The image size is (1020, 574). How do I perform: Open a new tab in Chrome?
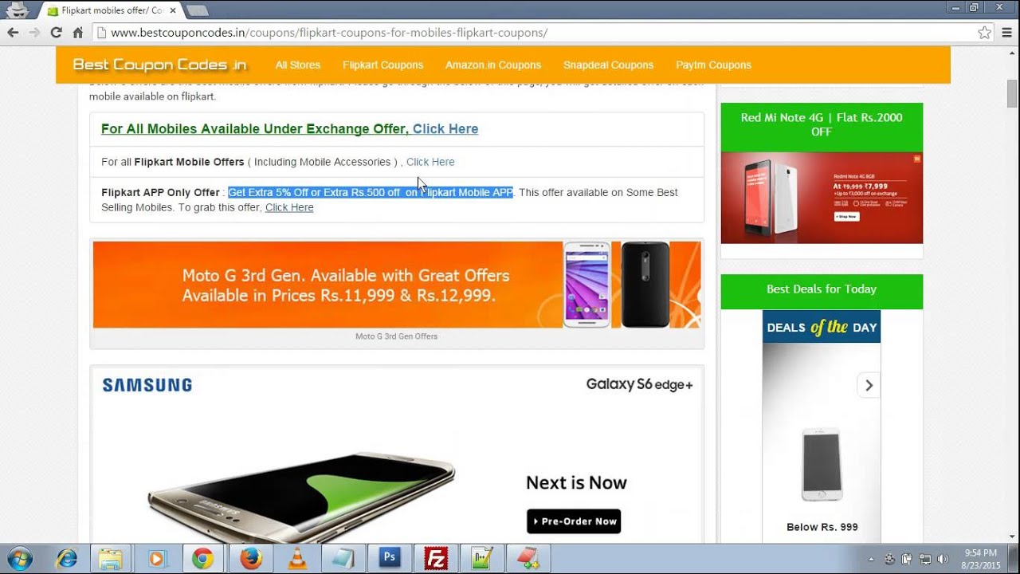[x=197, y=10]
